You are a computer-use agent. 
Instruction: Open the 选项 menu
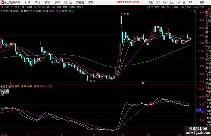(172, 2)
